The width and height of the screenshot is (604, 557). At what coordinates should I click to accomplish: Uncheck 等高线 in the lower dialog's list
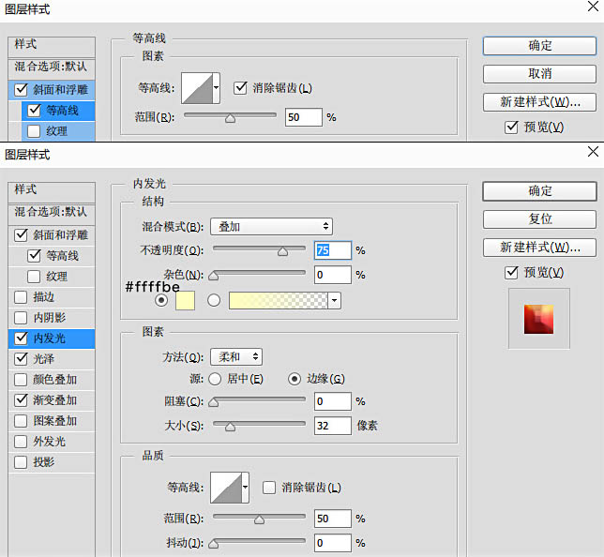pos(34,255)
